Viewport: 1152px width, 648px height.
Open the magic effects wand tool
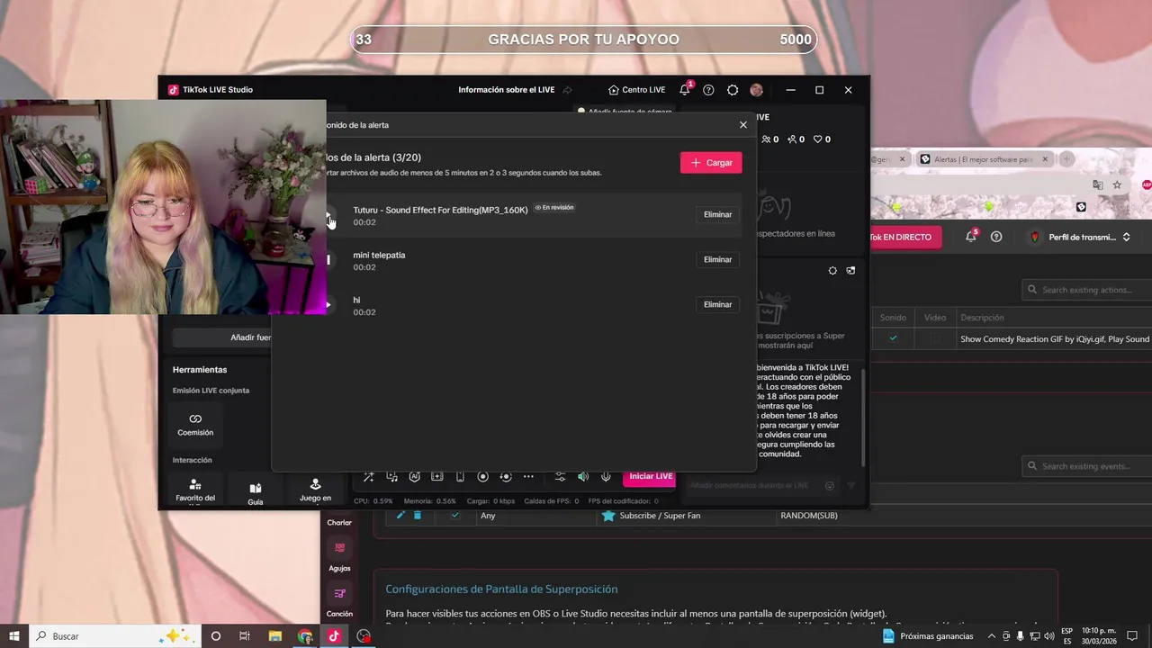tap(368, 476)
